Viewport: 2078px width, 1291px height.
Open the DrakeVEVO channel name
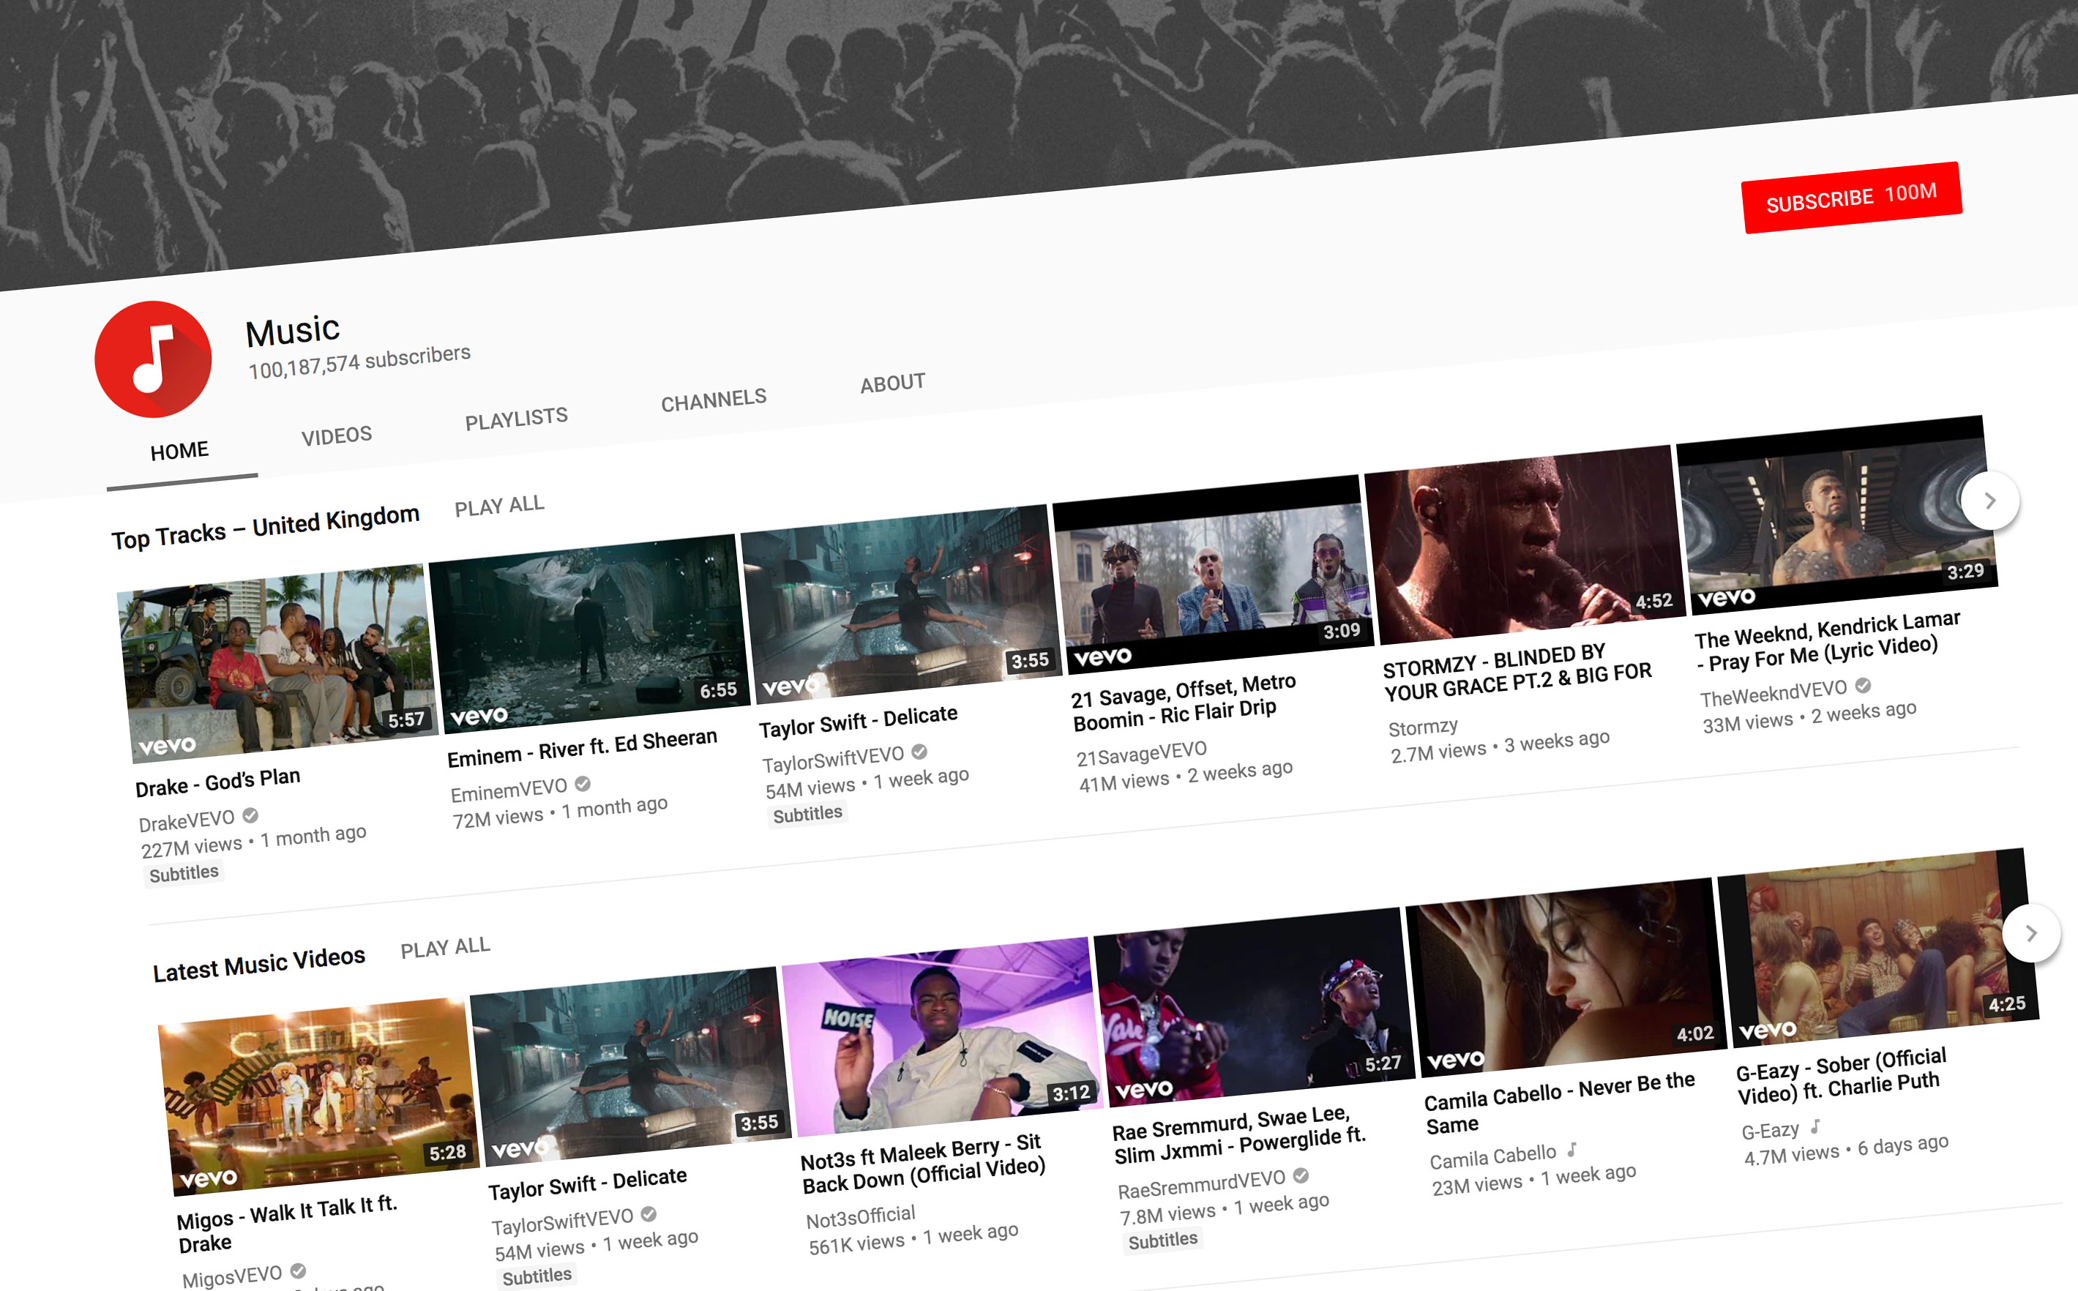pos(186,820)
